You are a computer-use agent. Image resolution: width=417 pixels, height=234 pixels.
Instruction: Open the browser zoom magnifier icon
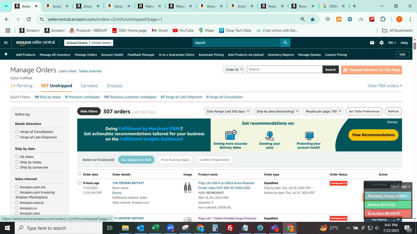point(303,19)
